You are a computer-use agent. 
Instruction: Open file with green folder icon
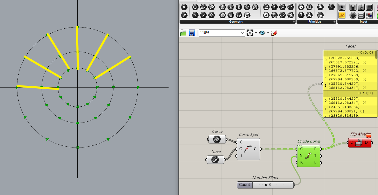click(183, 33)
